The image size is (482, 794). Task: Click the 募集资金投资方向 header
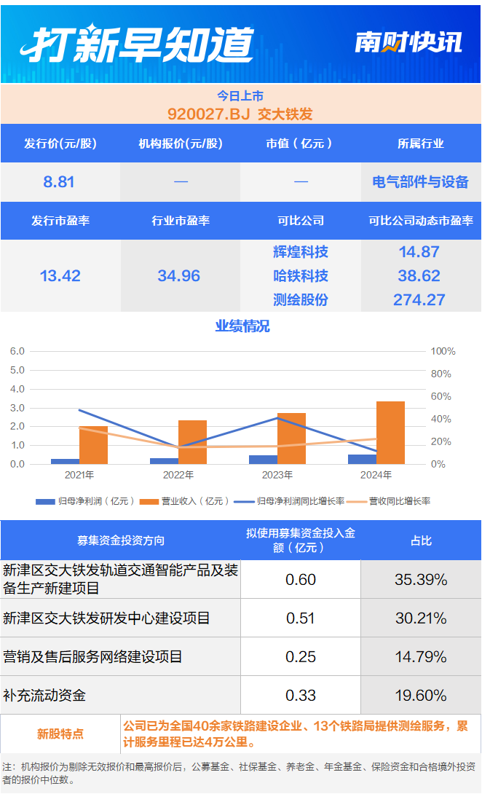(x=121, y=541)
